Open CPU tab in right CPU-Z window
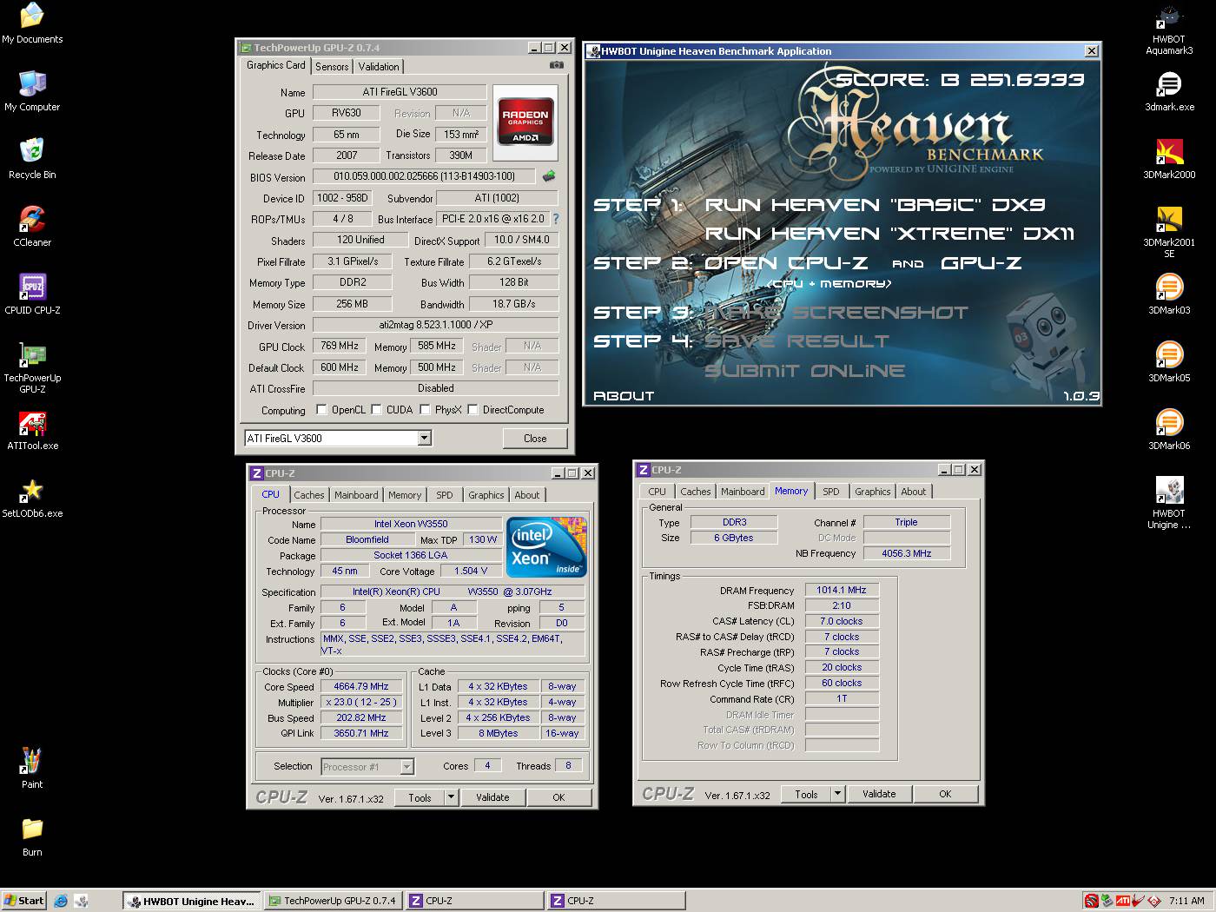1216x912 pixels. pos(657,492)
